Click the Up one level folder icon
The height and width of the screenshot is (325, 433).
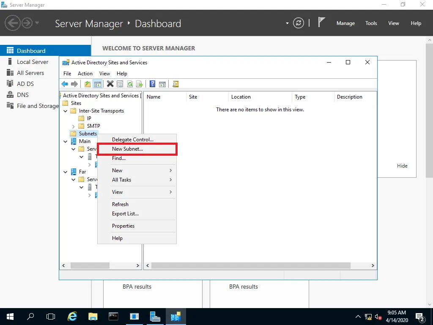click(x=88, y=84)
